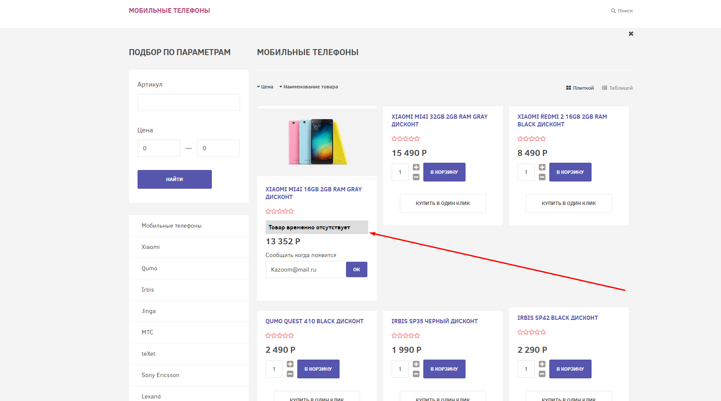
Task: Decrease quantity for Xiaomi Redmi 2
Action: tap(542, 177)
